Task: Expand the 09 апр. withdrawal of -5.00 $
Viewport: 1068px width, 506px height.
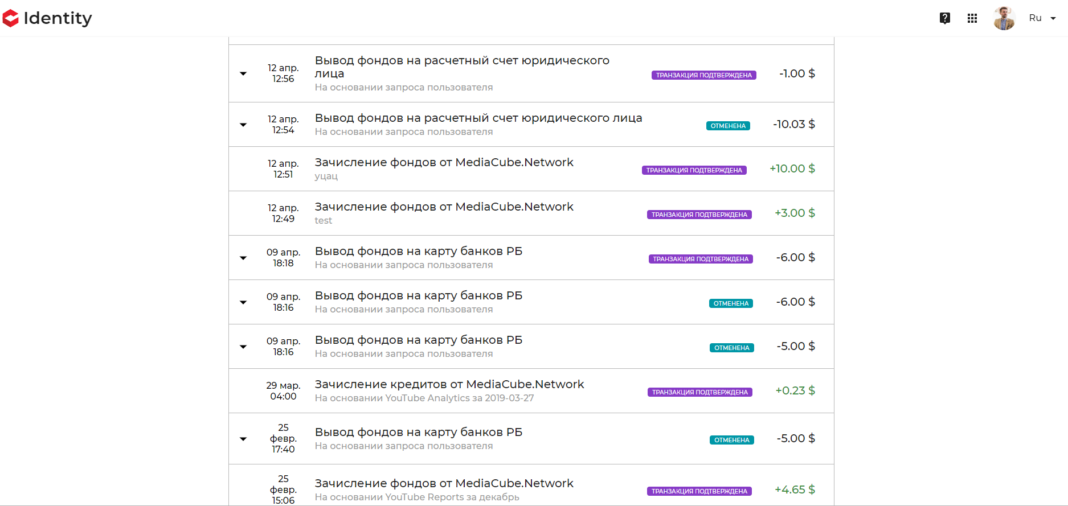Action: coord(243,347)
